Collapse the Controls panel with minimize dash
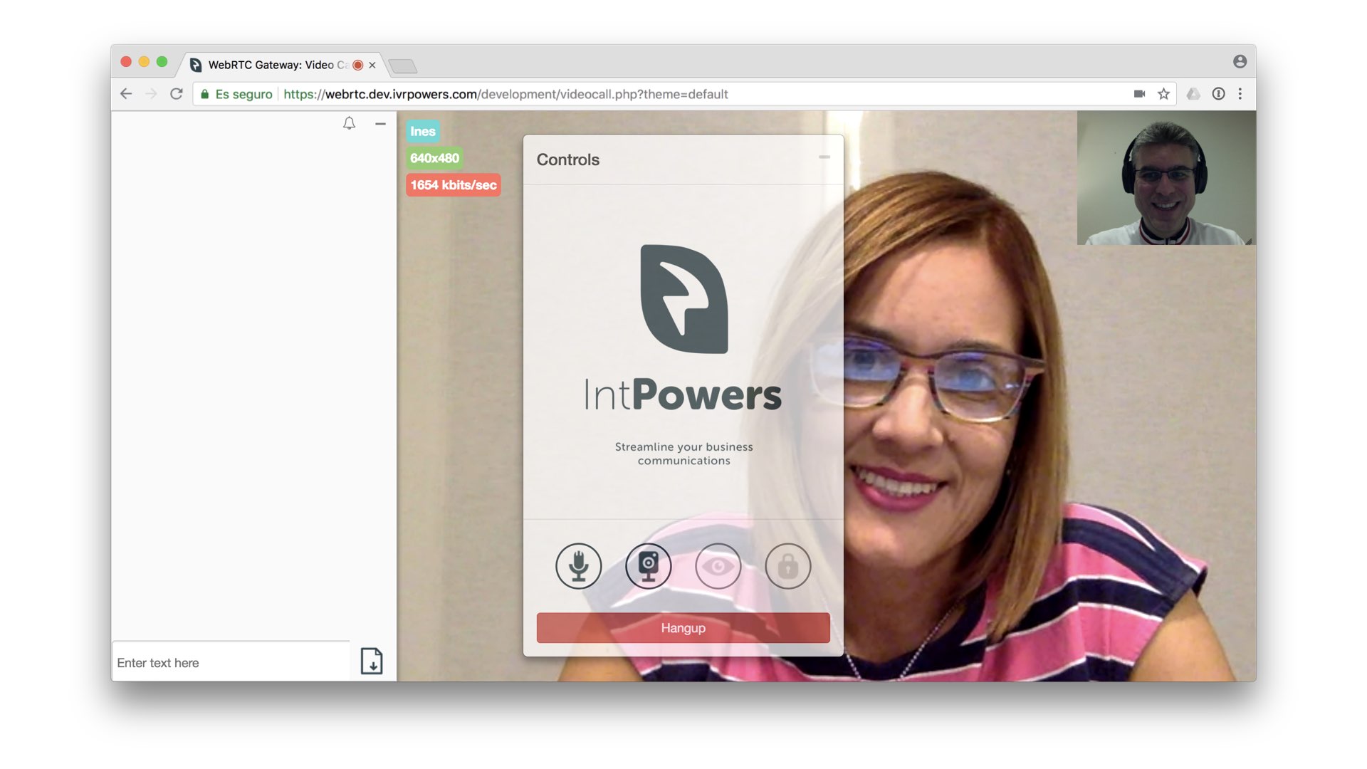1367x769 pixels. click(824, 157)
